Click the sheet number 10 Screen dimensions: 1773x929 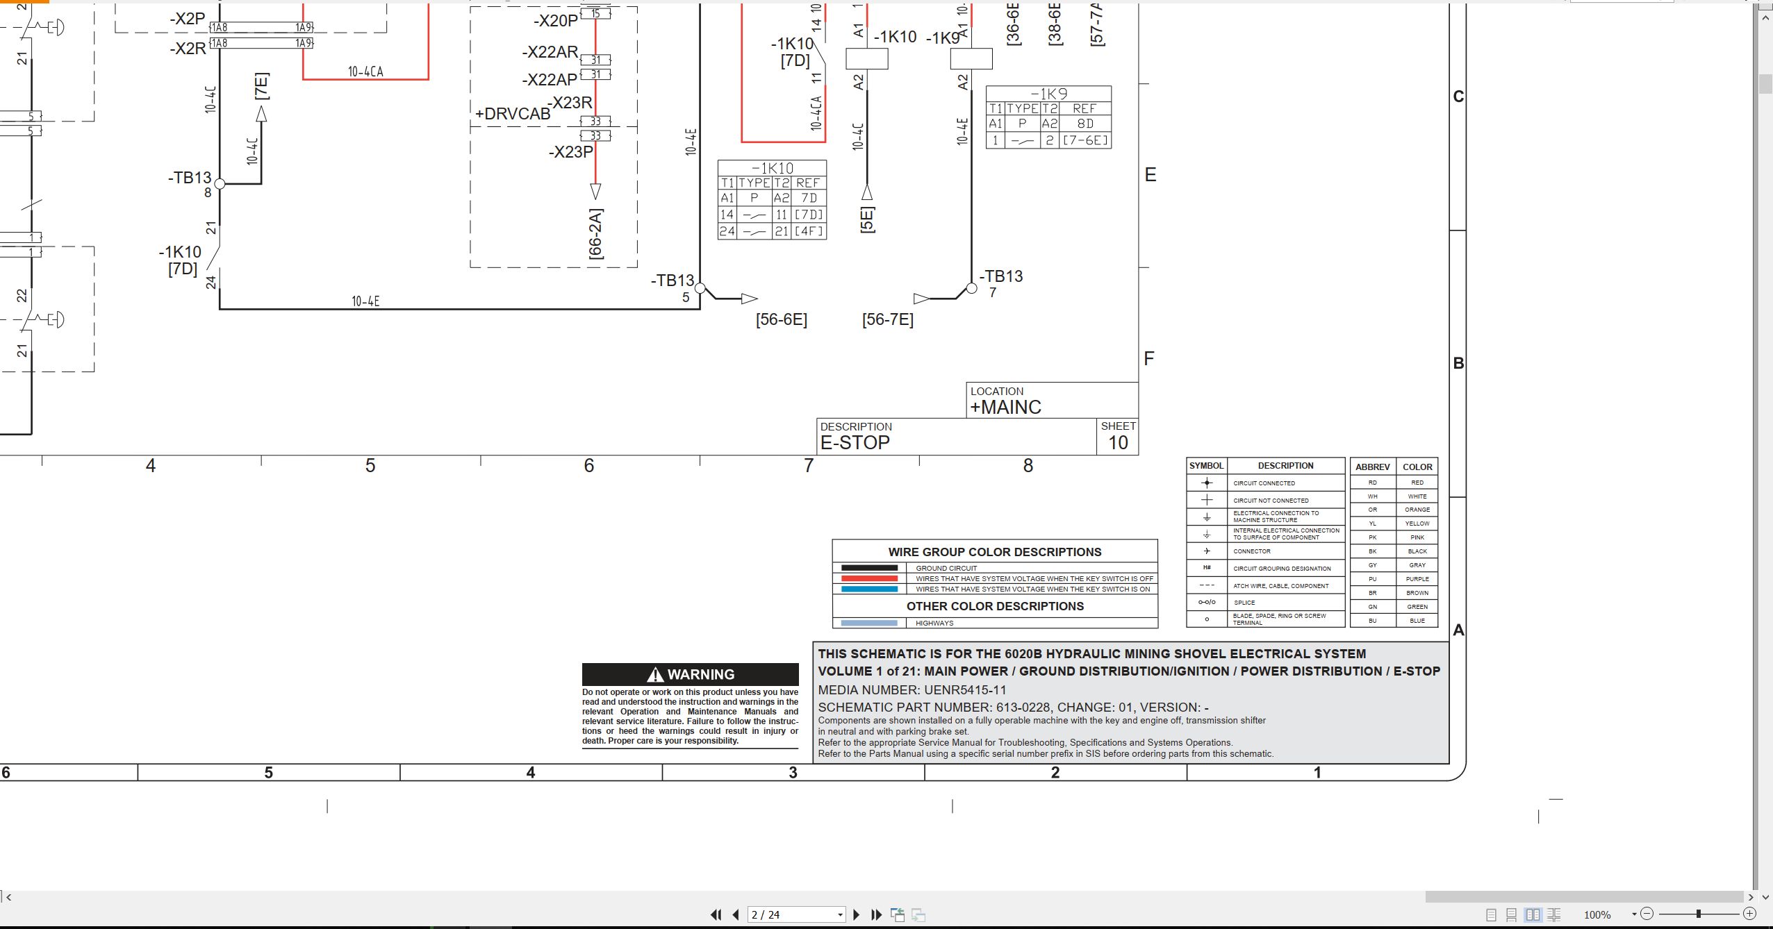coord(1118,442)
